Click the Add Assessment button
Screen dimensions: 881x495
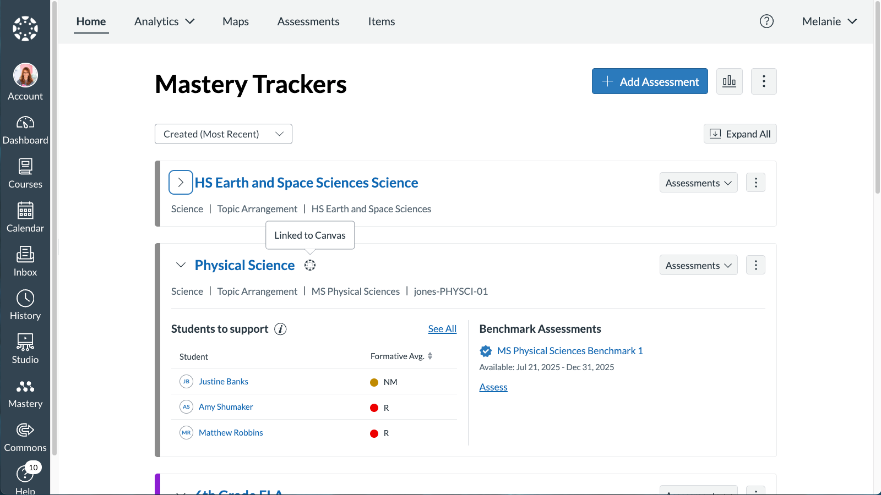point(650,81)
